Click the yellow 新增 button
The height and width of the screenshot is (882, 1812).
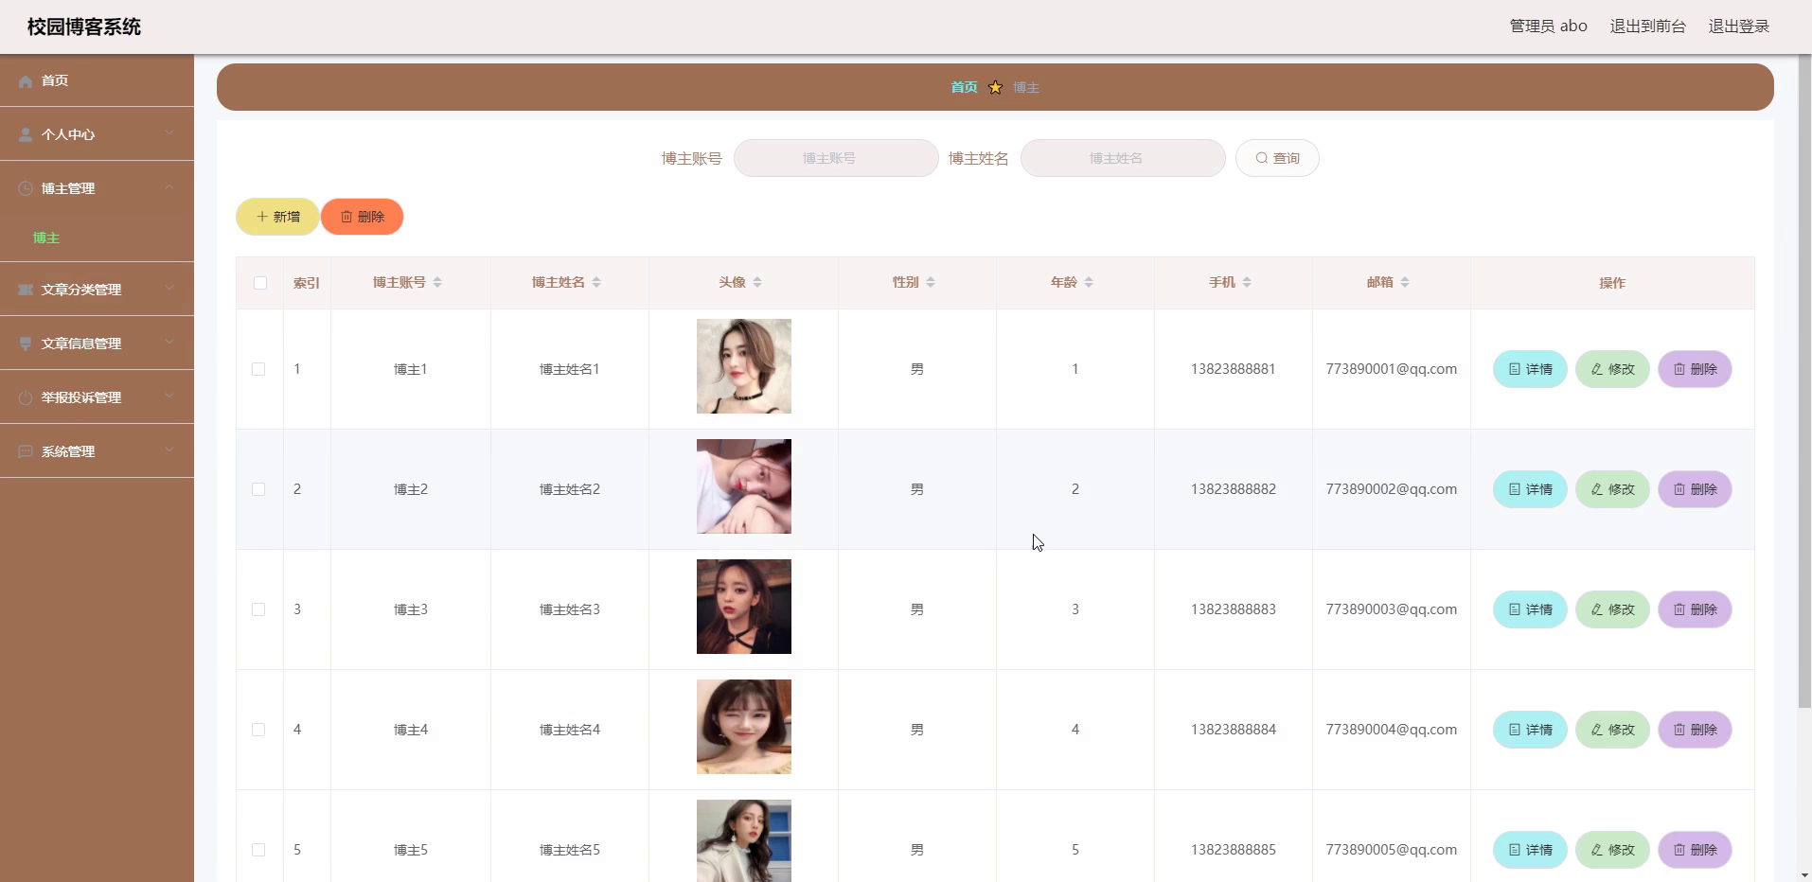tap(277, 217)
